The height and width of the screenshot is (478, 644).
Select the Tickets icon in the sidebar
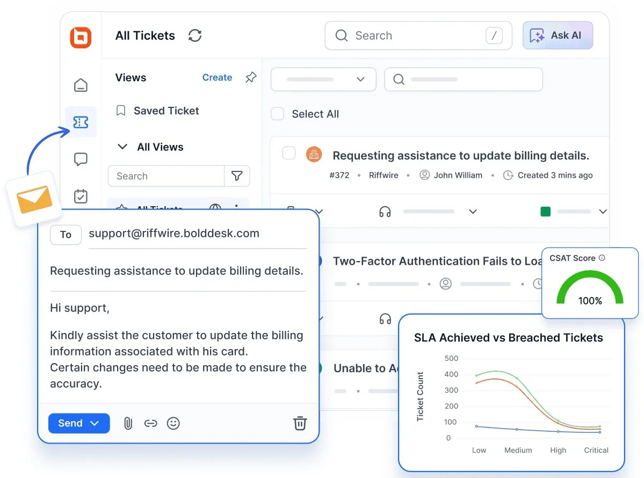[x=81, y=122]
